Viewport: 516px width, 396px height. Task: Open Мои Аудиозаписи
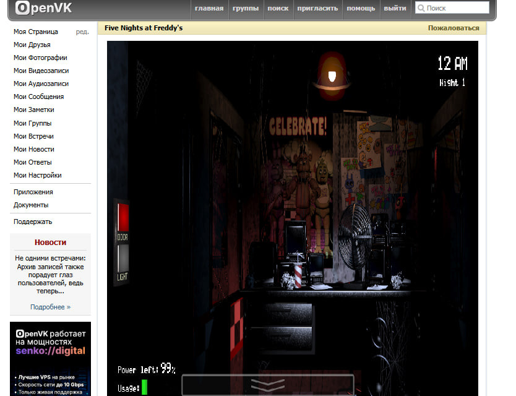coord(41,84)
